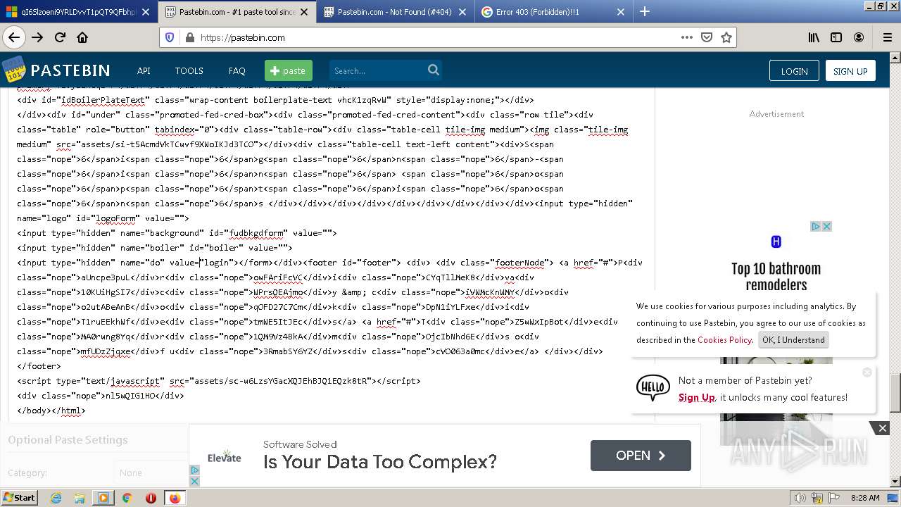Screen dimensions: 901x507
Task: Open Top 10 bathroom remodelers ad
Action: [x=776, y=276]
